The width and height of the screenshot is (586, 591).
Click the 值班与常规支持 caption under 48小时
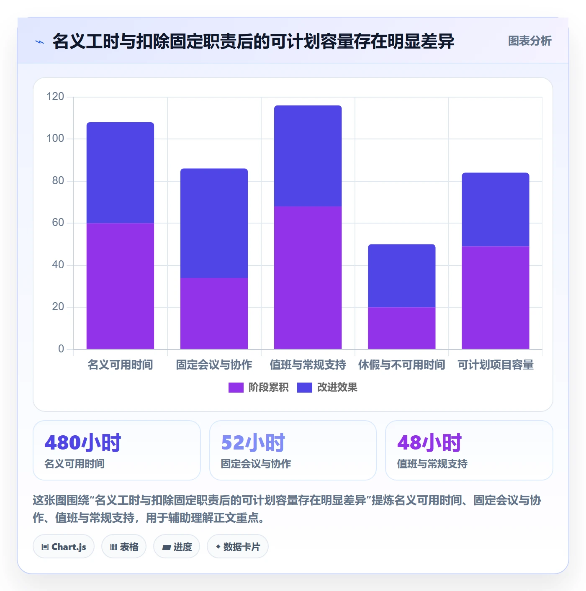click(432, 464)
